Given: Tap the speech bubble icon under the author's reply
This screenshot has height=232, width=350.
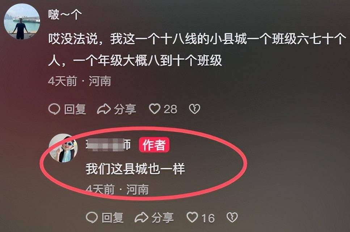Looking at the screenshot, I should click(92, 218).
